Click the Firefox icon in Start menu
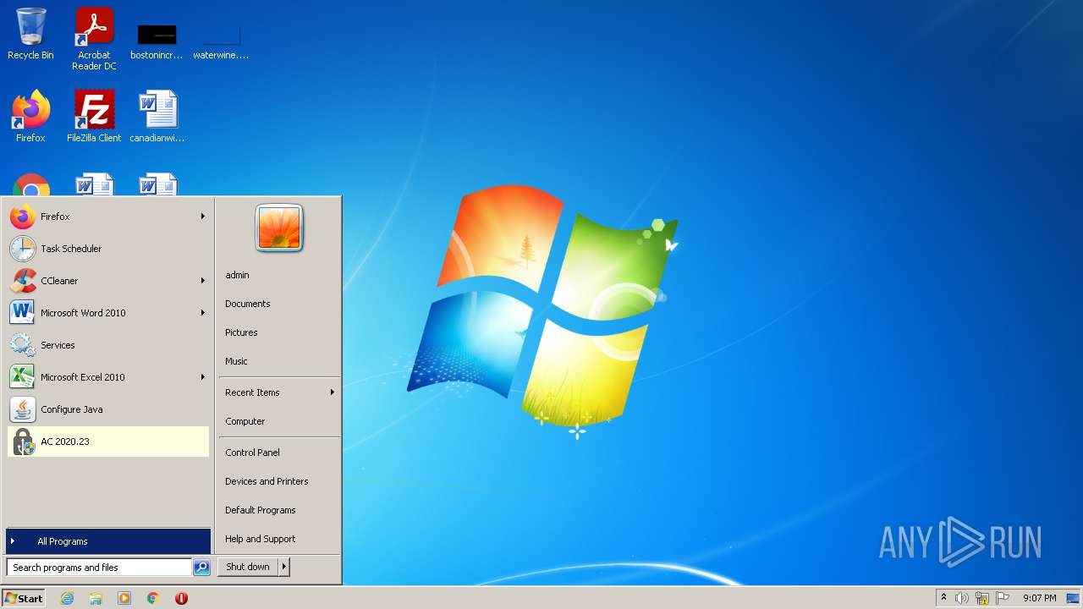Screen dimensions: 1083x609 (23, 217)
